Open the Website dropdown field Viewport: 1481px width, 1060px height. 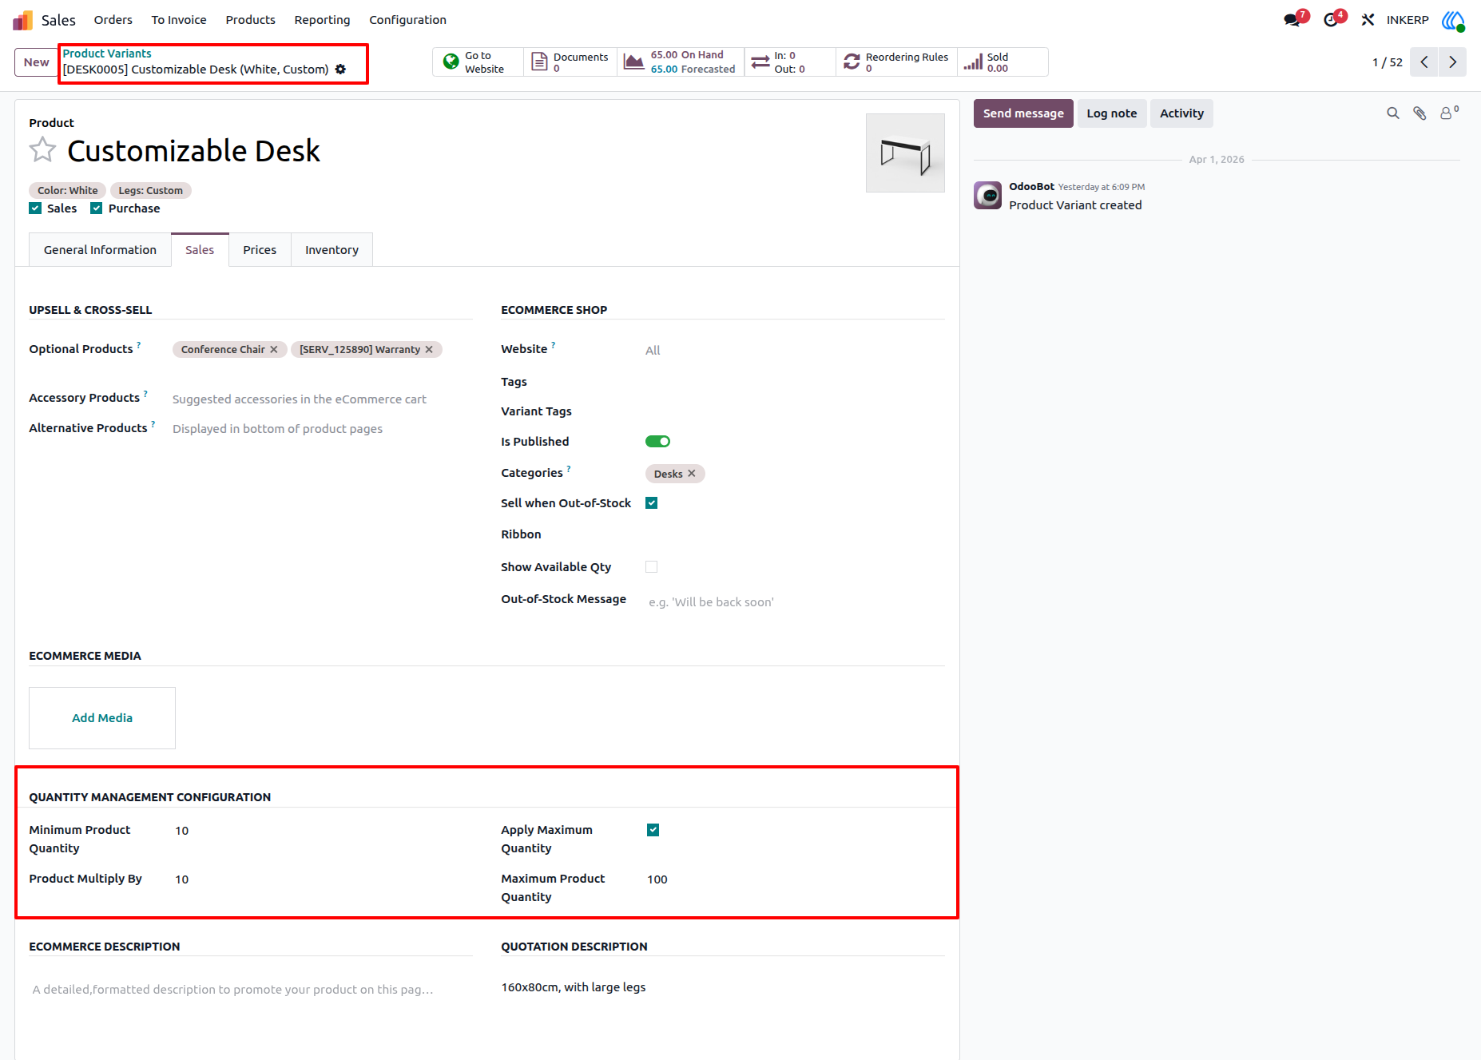point(794,351)
